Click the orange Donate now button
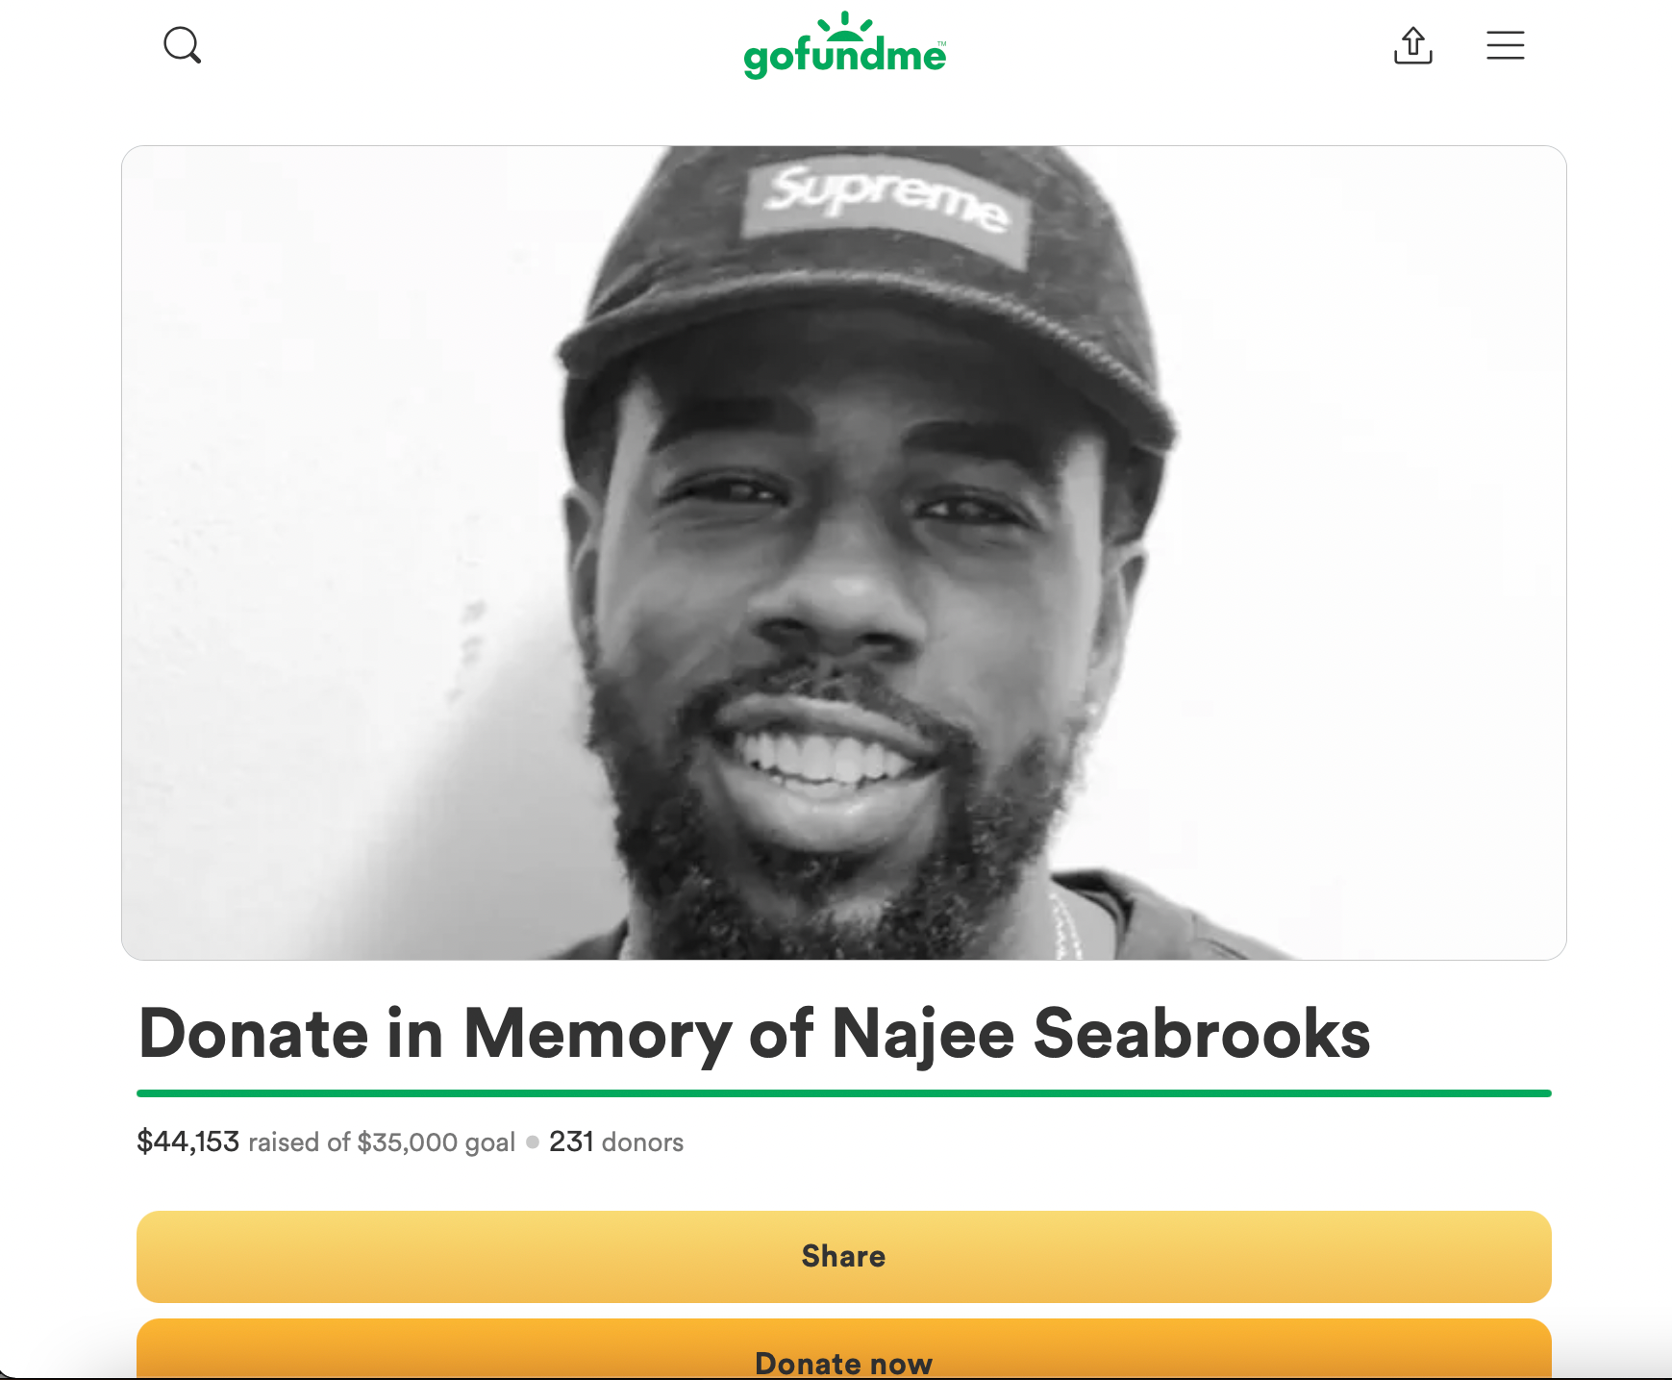1672x1380 pixels. coord(844,1349)
